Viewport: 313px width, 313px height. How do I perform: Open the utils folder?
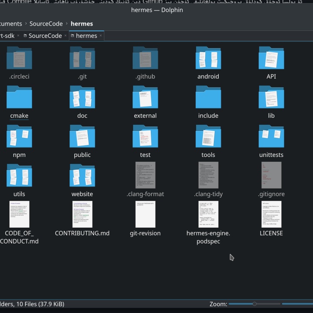(x=19, y=175)
